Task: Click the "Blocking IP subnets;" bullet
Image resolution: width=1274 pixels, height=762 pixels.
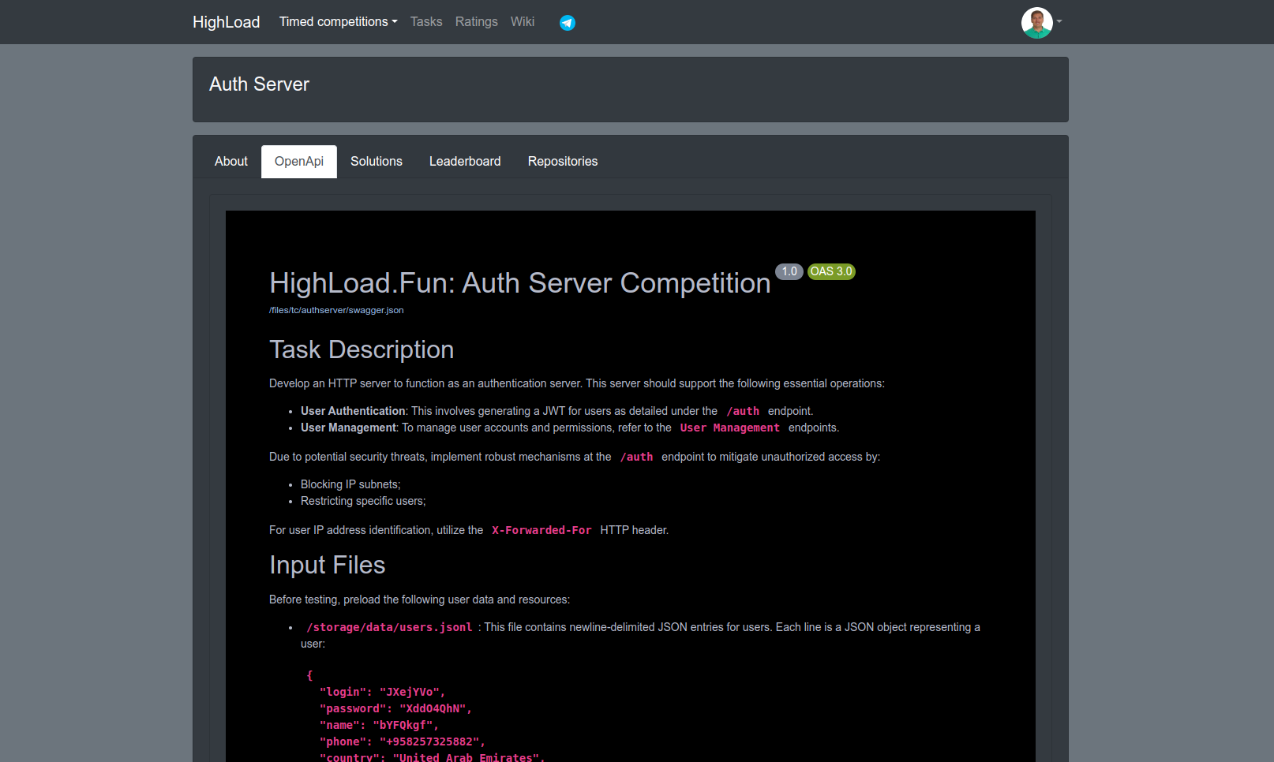Action: (x=350, y=484)
